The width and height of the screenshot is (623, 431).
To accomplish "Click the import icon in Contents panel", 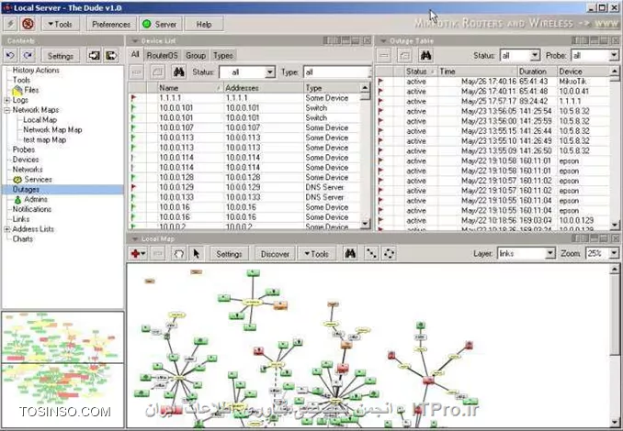I will pyautogui.click(x=94, y=56).
